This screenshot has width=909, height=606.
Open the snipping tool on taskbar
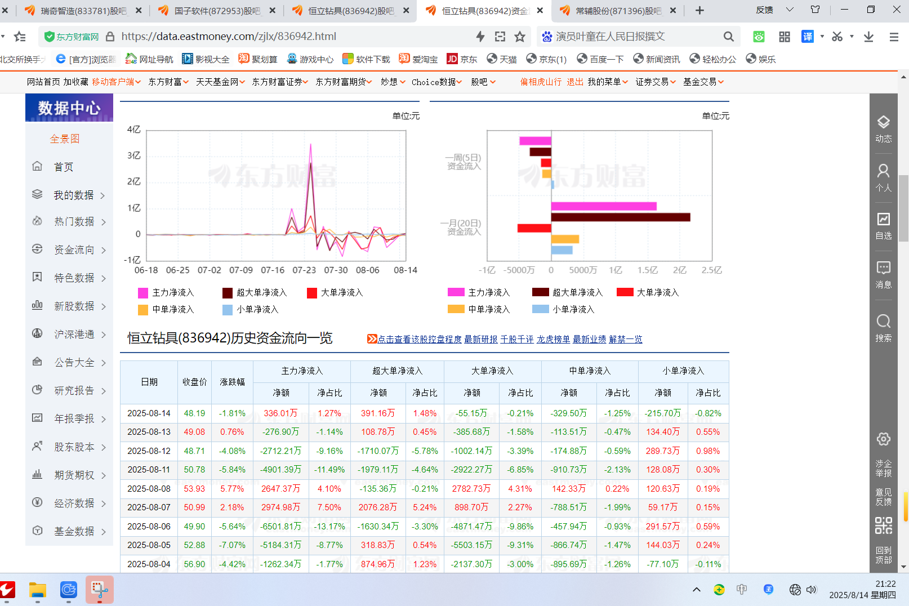click(x=100, y=590)
